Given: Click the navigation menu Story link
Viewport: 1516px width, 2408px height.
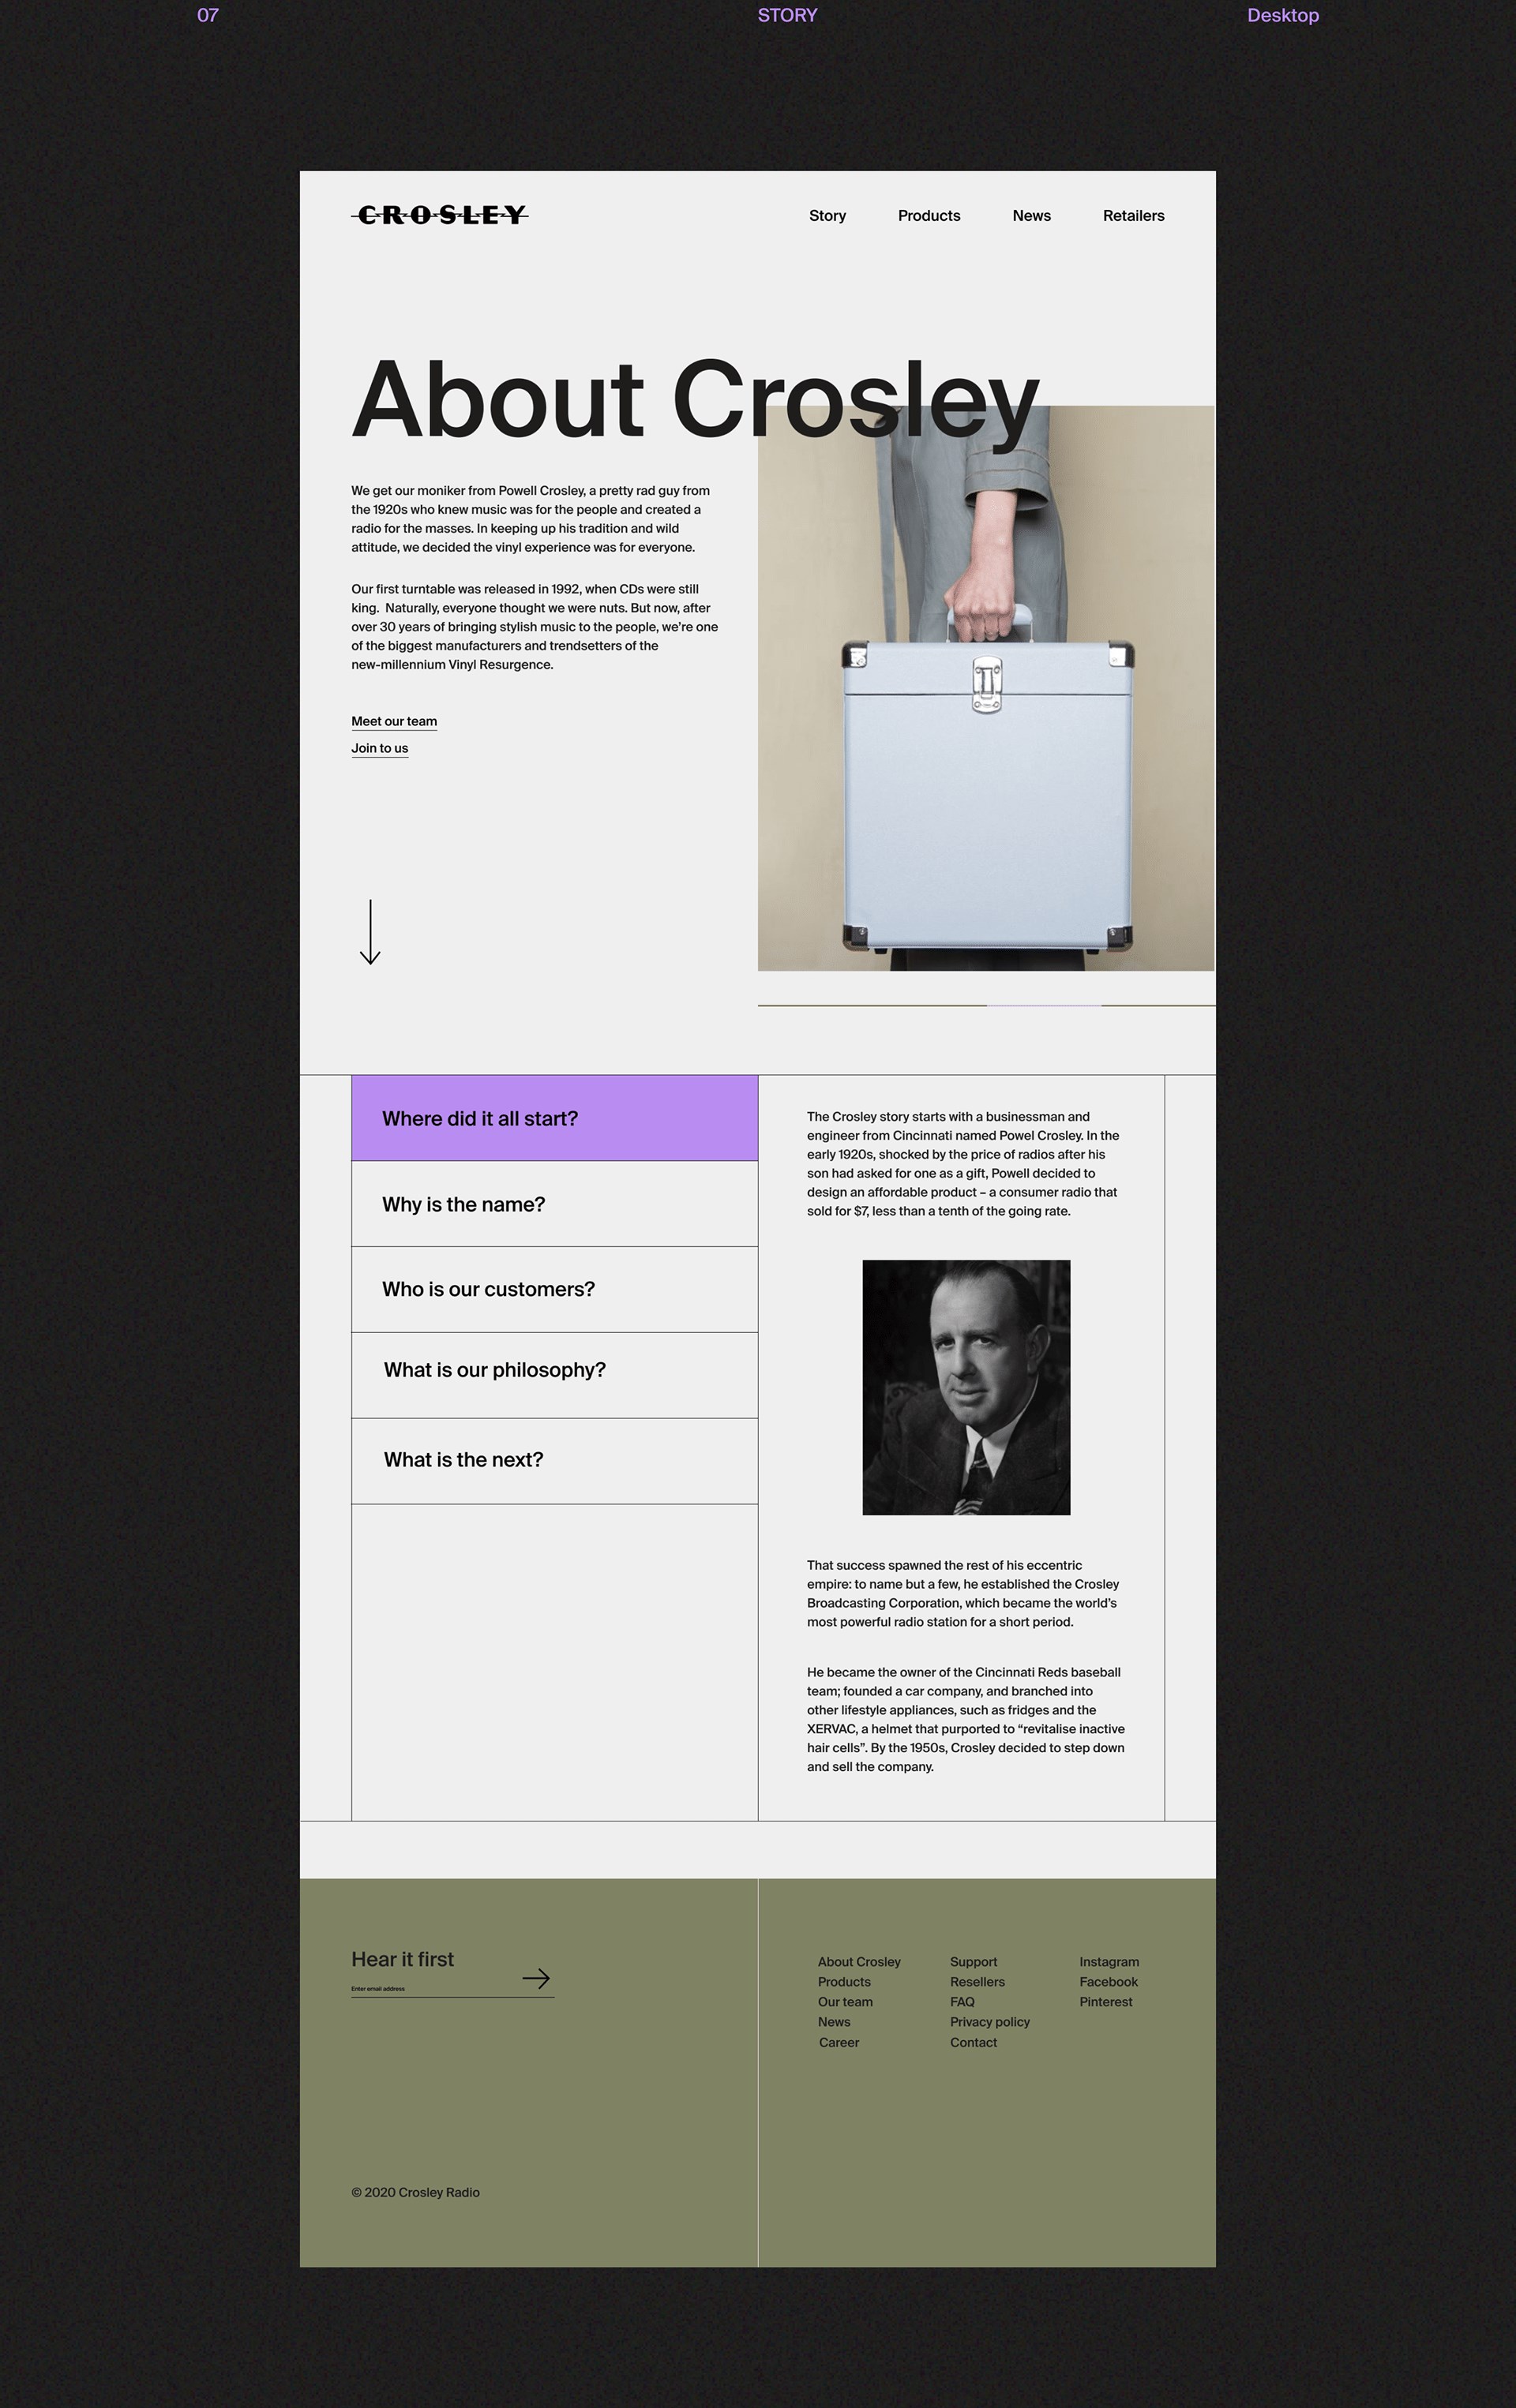Looking at the screenshot, I should click(826, 215).
